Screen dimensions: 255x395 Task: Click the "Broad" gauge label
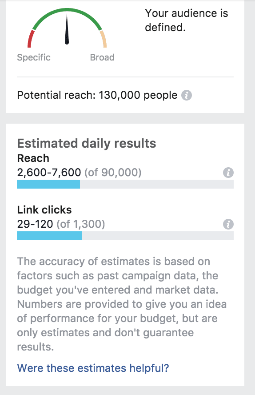click(102, 57)
